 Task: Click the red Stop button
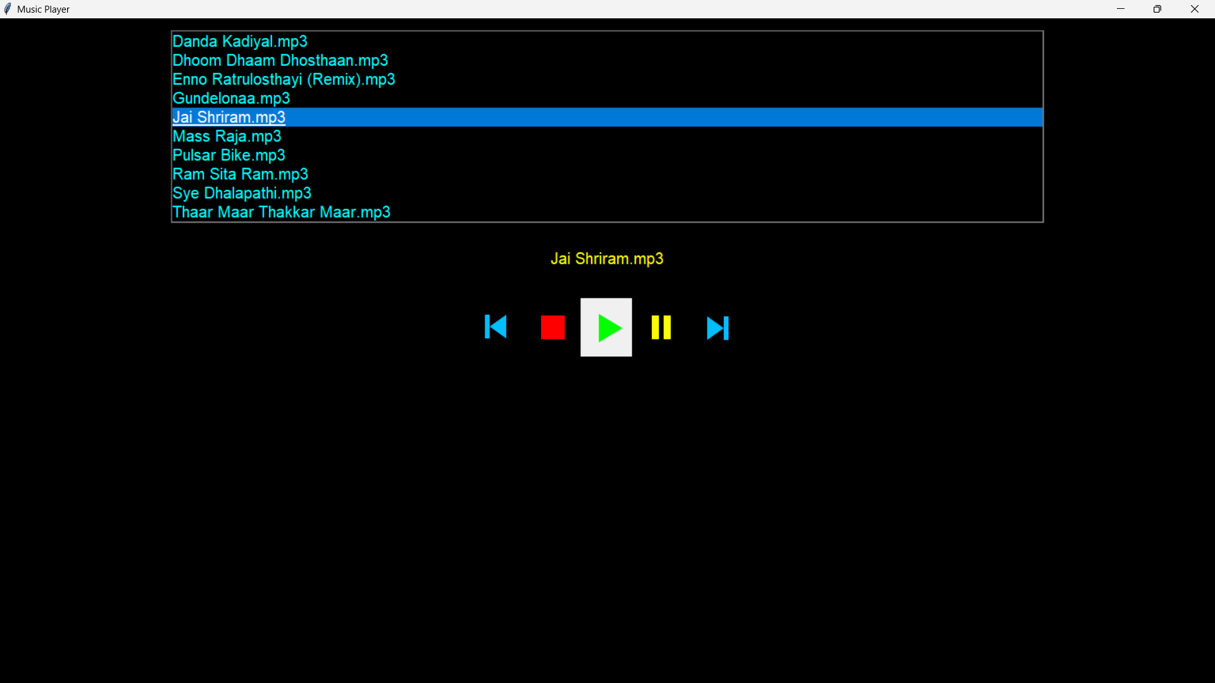551,327
